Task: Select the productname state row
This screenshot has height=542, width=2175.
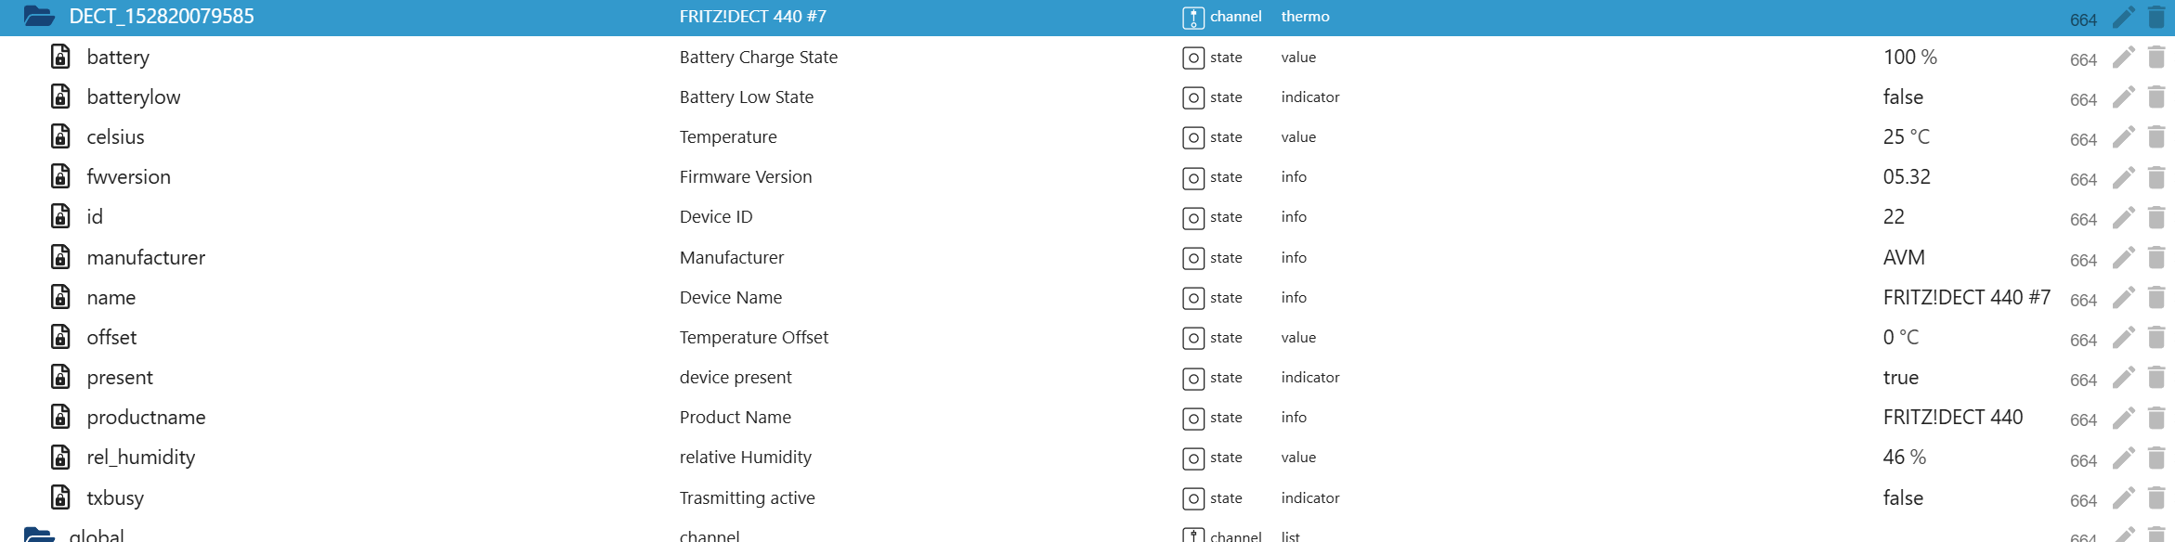Action: coord(146,418)
